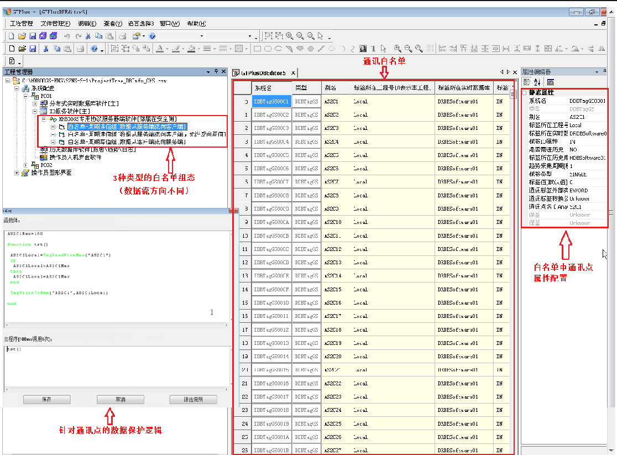The height and width of the screenshot is (455, 617).
Task: Click the 保存 button
Action: pos(46,399)
